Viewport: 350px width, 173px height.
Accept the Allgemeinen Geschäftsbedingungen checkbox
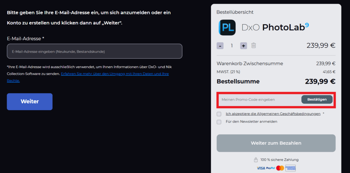point(219,114)
